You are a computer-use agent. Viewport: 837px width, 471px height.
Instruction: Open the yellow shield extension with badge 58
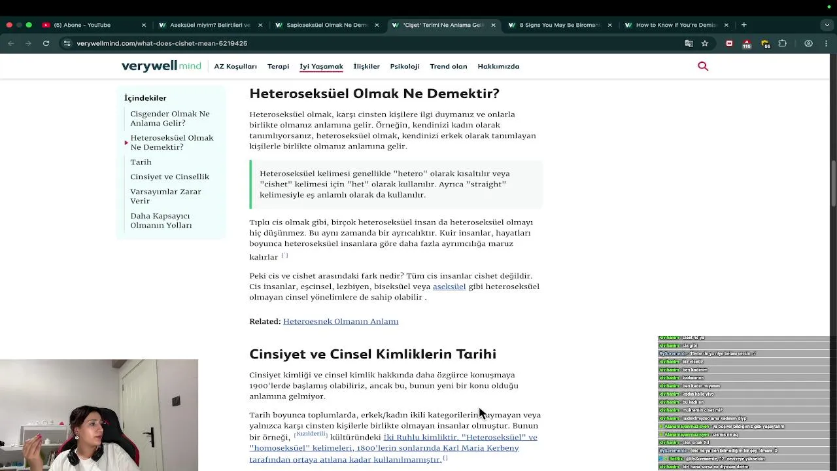[765, 44]
